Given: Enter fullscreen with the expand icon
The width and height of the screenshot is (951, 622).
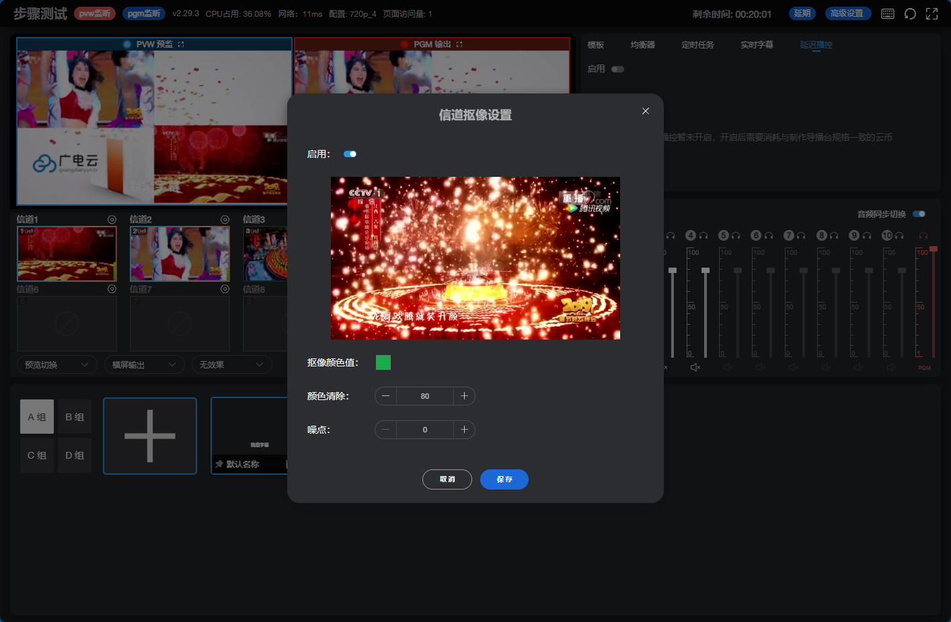Looking at the screenshot, I should pos(932,14).
